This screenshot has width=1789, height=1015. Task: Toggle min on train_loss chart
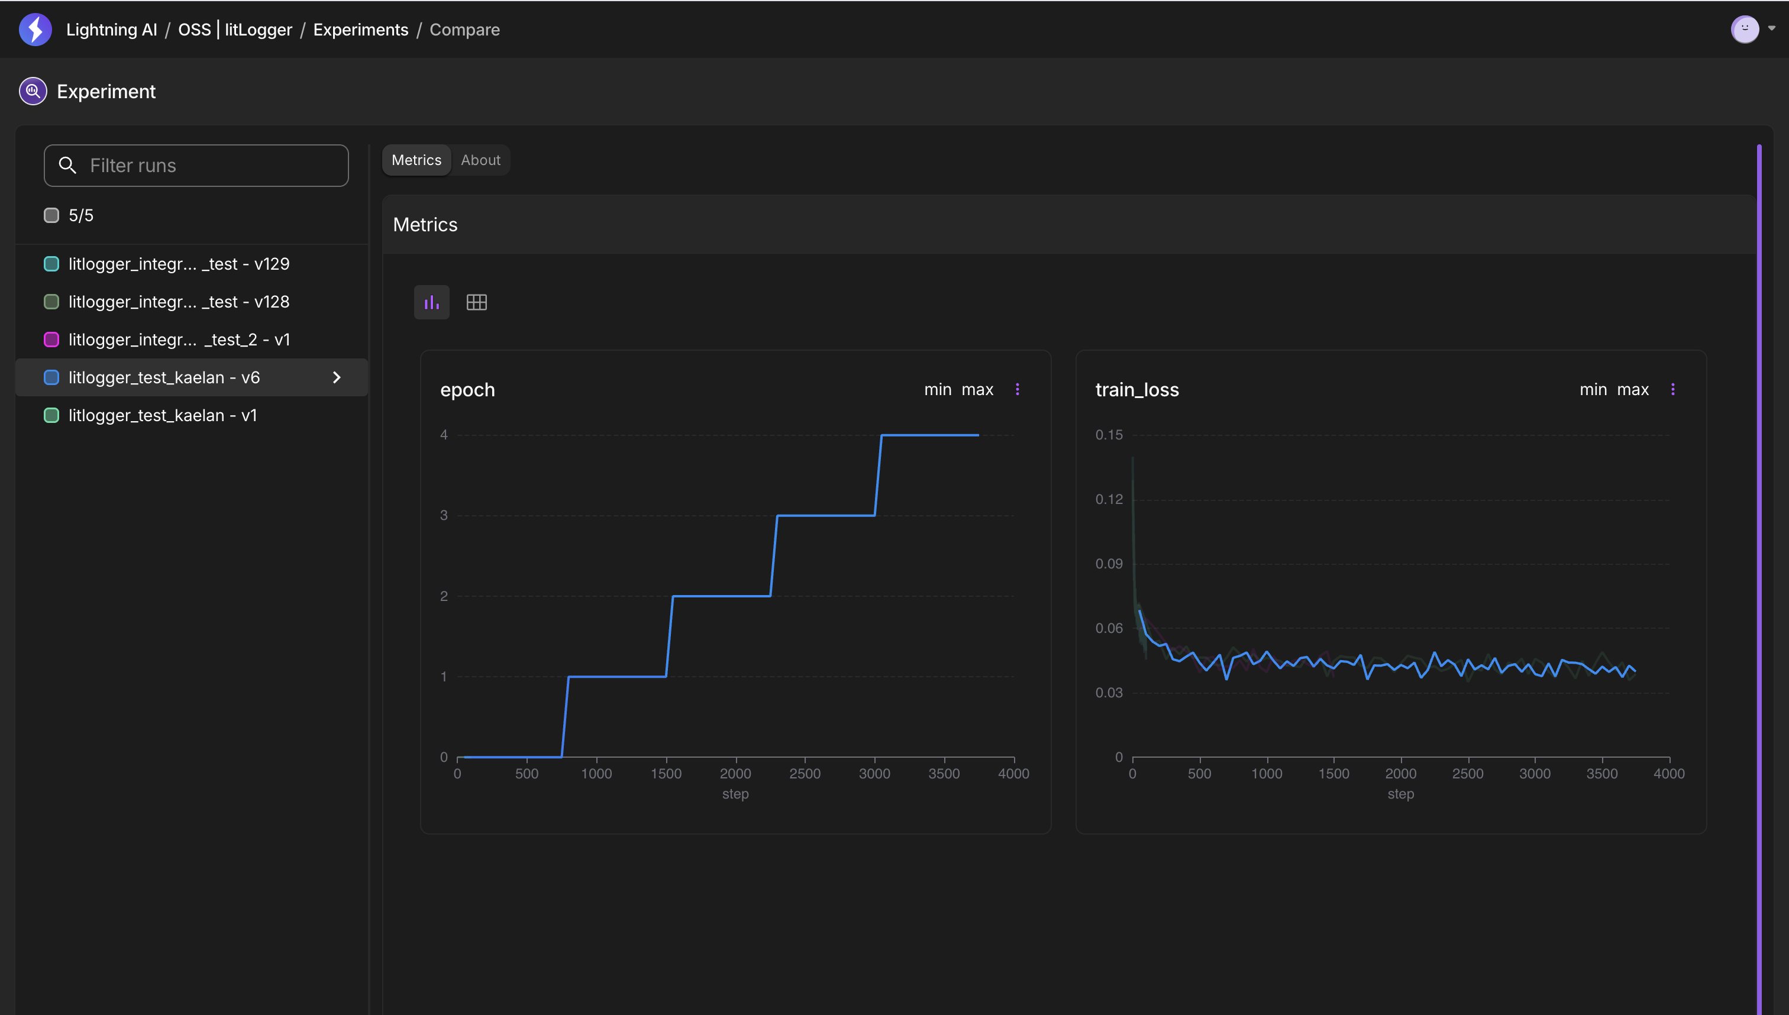(1593, 390)
